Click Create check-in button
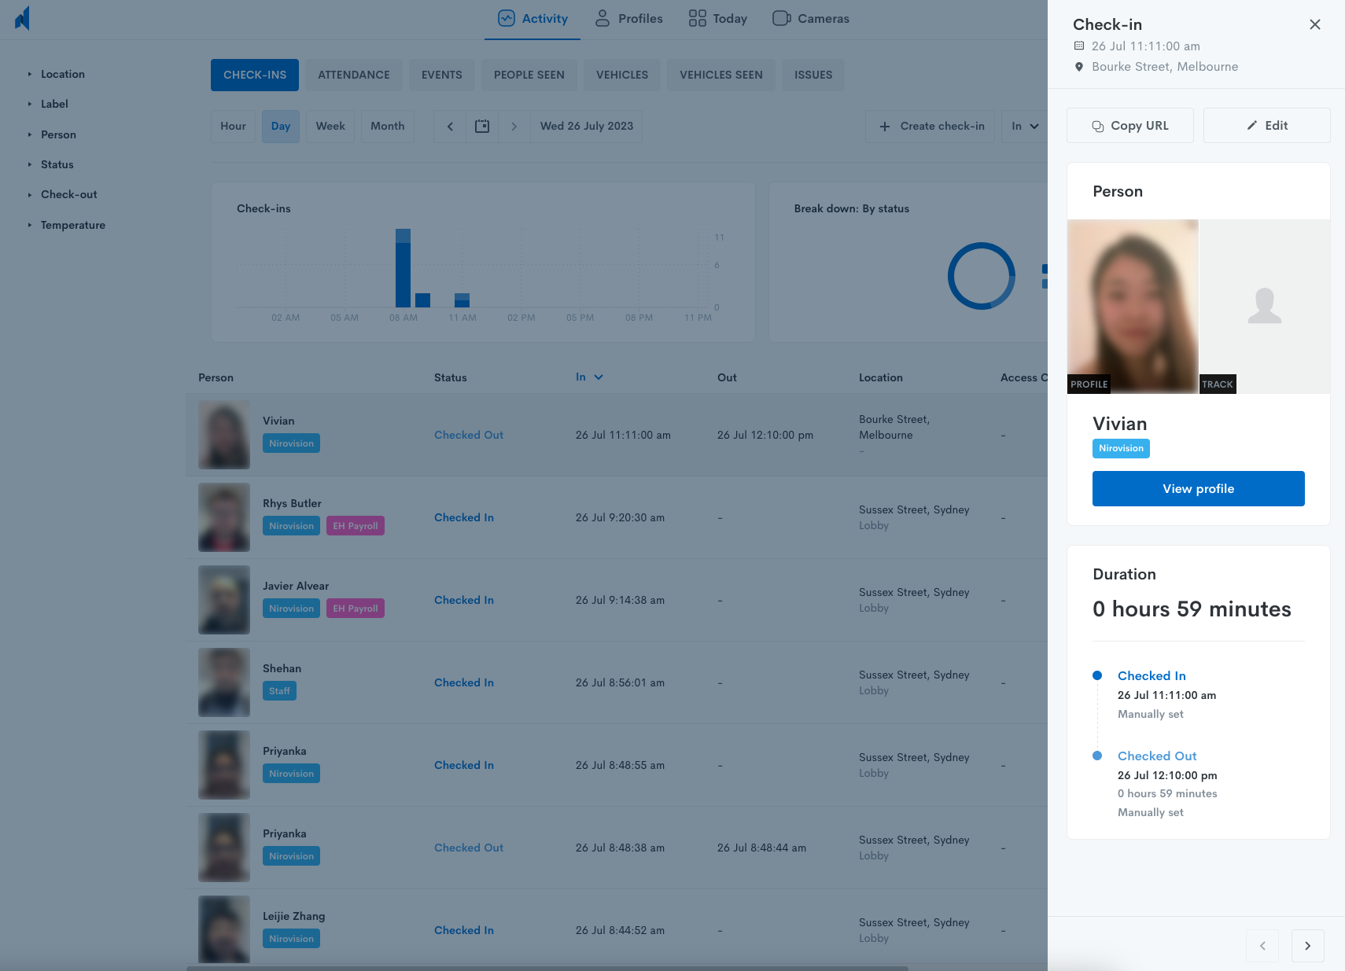Screen dimensions: 1345x971 click(x=930, y=126)
